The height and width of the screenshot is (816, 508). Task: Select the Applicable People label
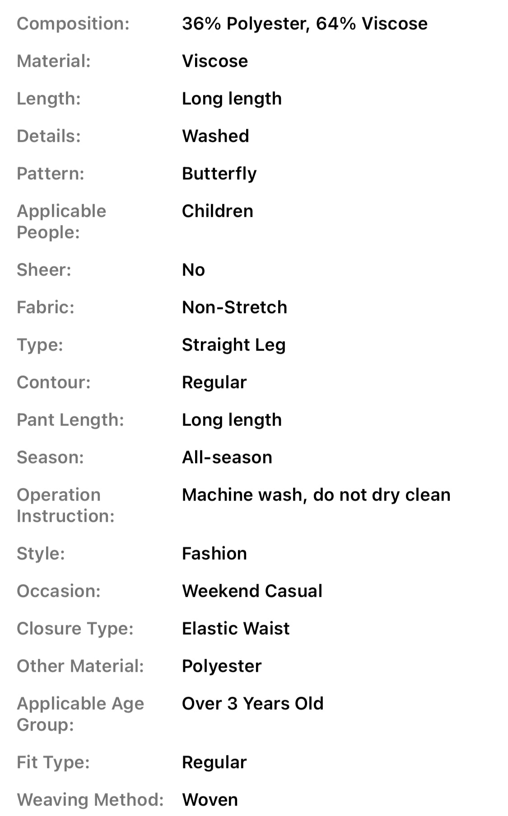pyautogui.click(x=61, y=222)
